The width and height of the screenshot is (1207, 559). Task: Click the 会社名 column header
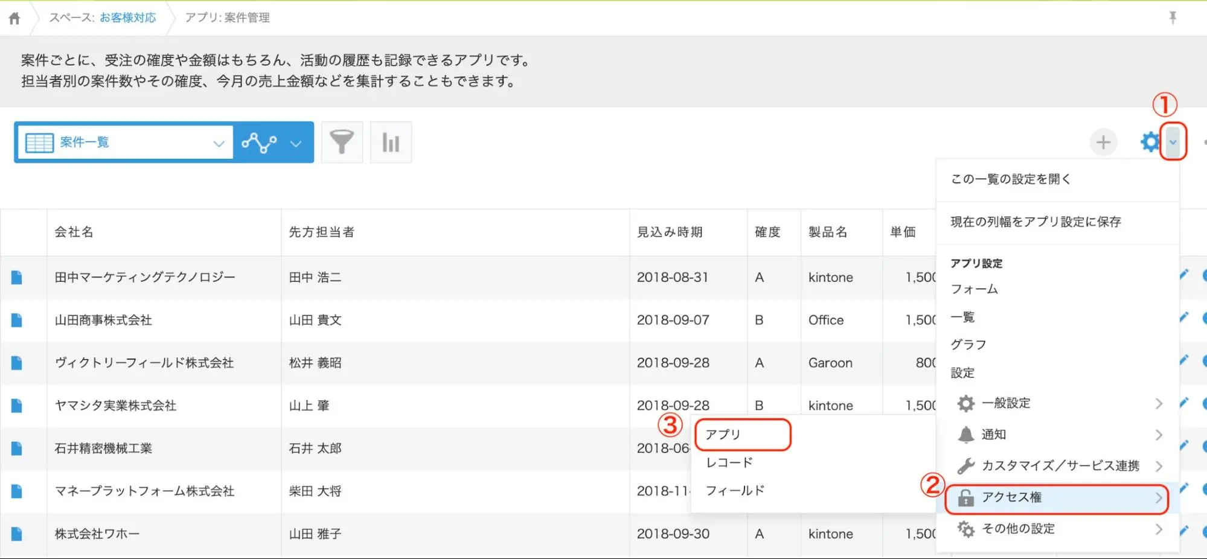coord(74,232)
